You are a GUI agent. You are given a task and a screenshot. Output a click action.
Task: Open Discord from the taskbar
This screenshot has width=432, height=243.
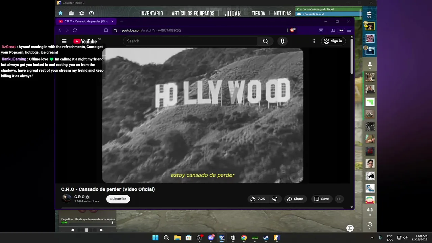(x=211, y=238)
